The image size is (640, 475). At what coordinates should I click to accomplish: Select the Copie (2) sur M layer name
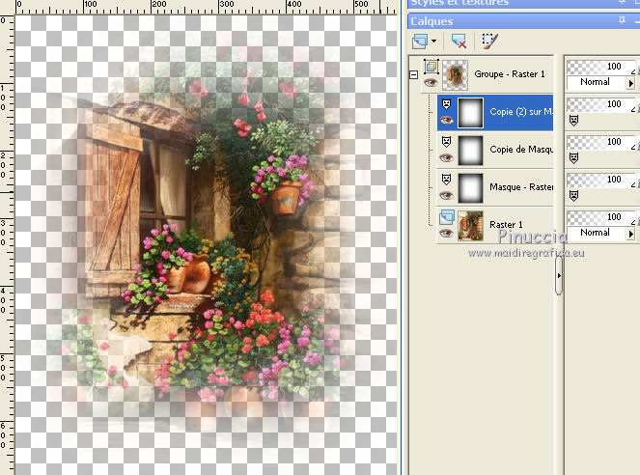[521, 112]
